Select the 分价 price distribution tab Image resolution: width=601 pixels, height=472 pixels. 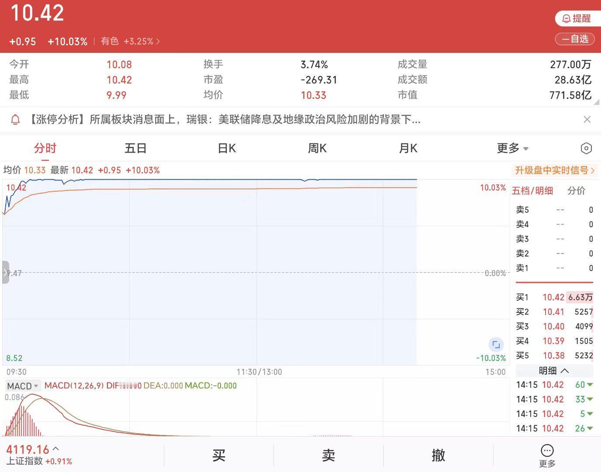pos(577,191)
